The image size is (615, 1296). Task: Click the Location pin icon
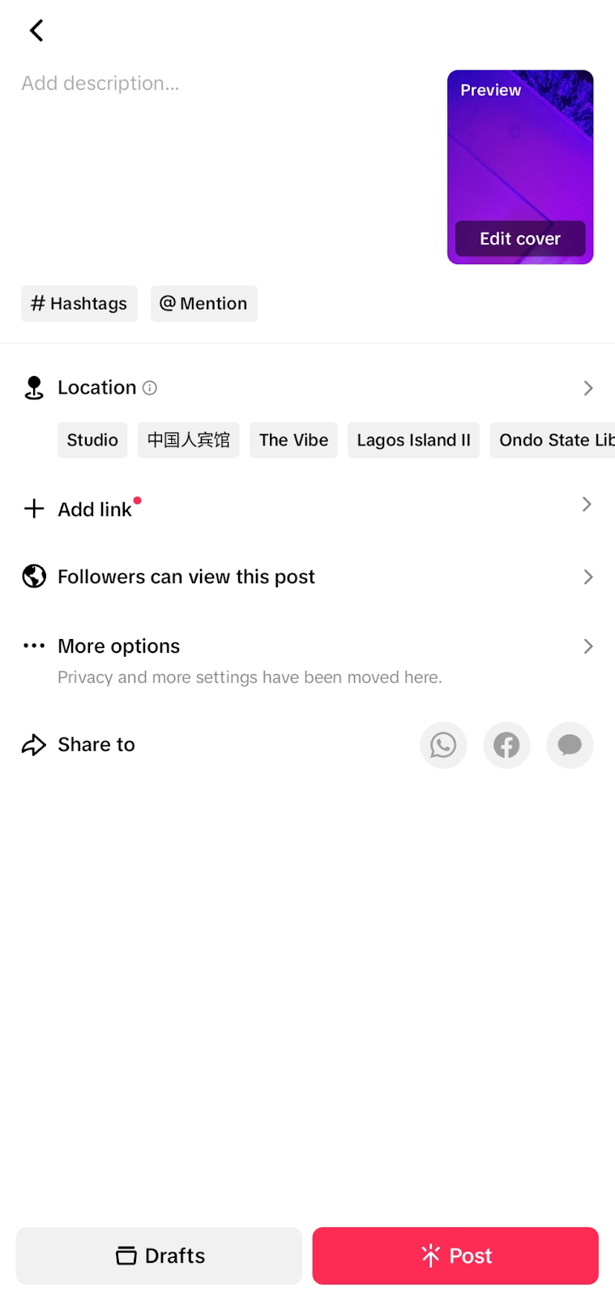pos(34,388)
